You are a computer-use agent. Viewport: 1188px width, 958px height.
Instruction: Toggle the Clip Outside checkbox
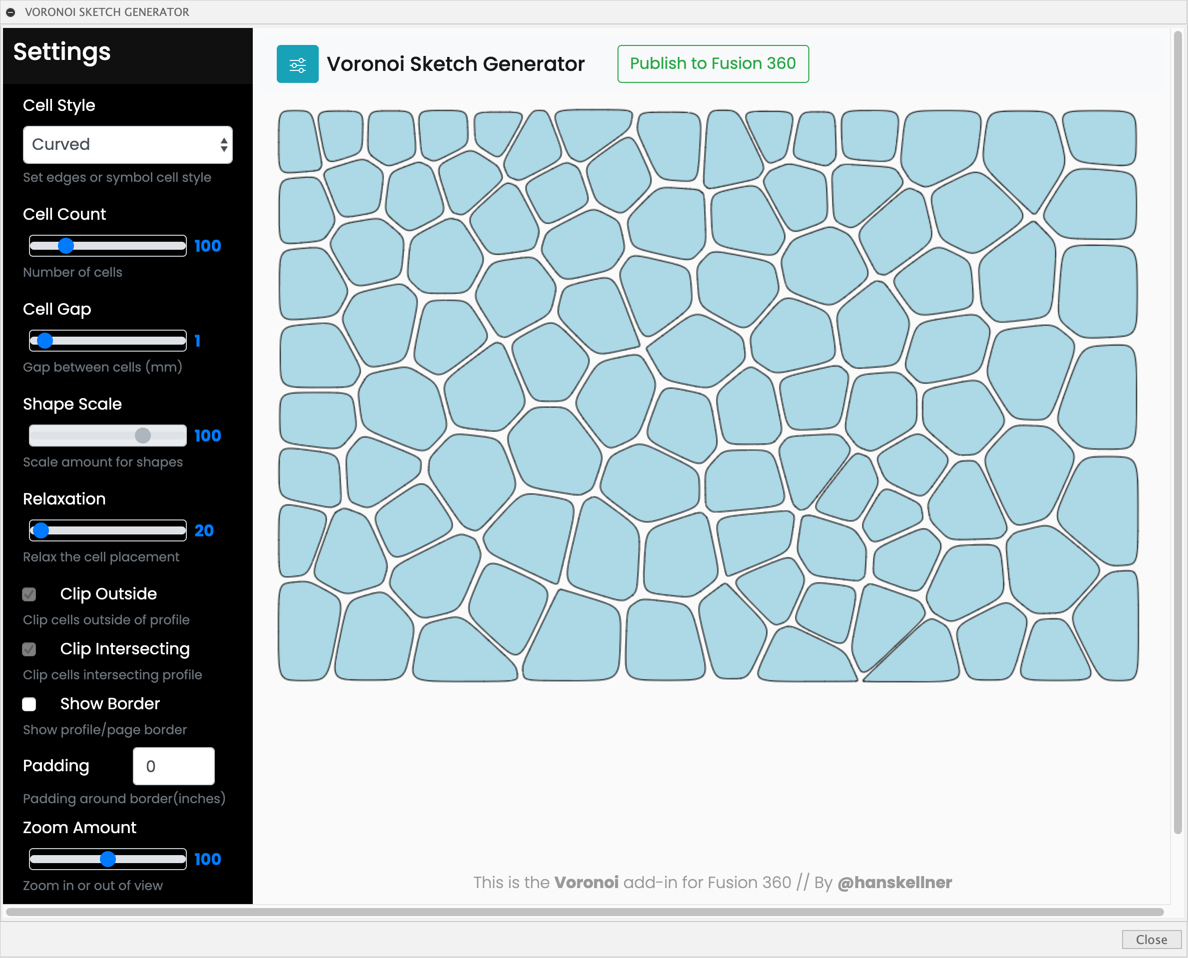click(x=30, y=594)
